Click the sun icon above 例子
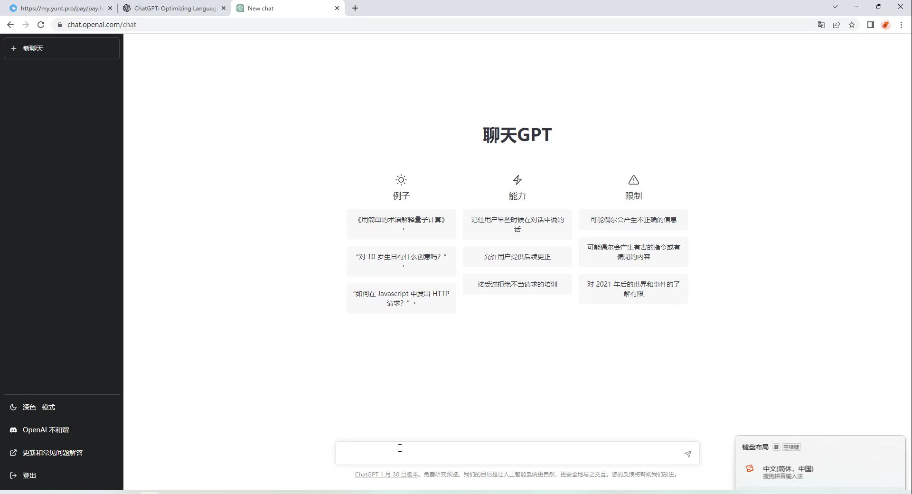This screenshot has width=912, height=494. [401, 180]
